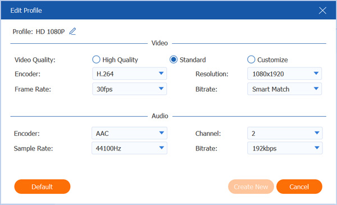Open the video Encoder H.264 dropdown

[x=130, y=74]
